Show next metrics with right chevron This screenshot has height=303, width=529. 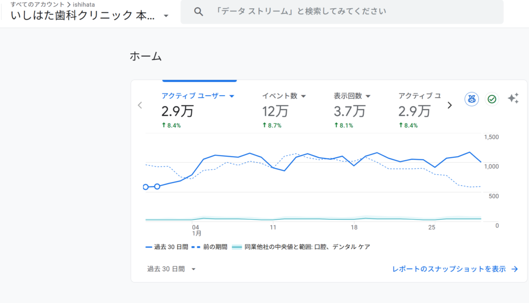449,105
